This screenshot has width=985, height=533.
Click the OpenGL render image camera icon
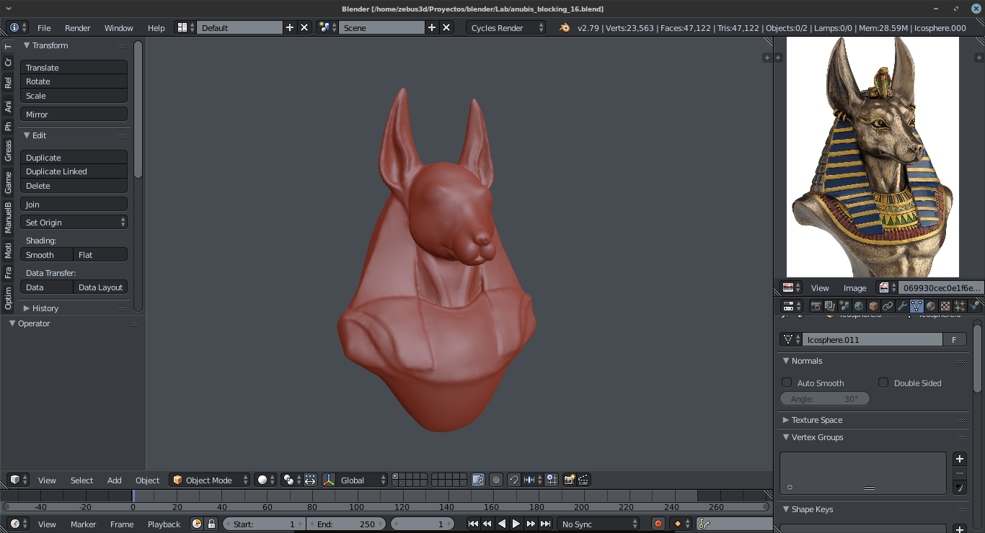pos(570,480)
